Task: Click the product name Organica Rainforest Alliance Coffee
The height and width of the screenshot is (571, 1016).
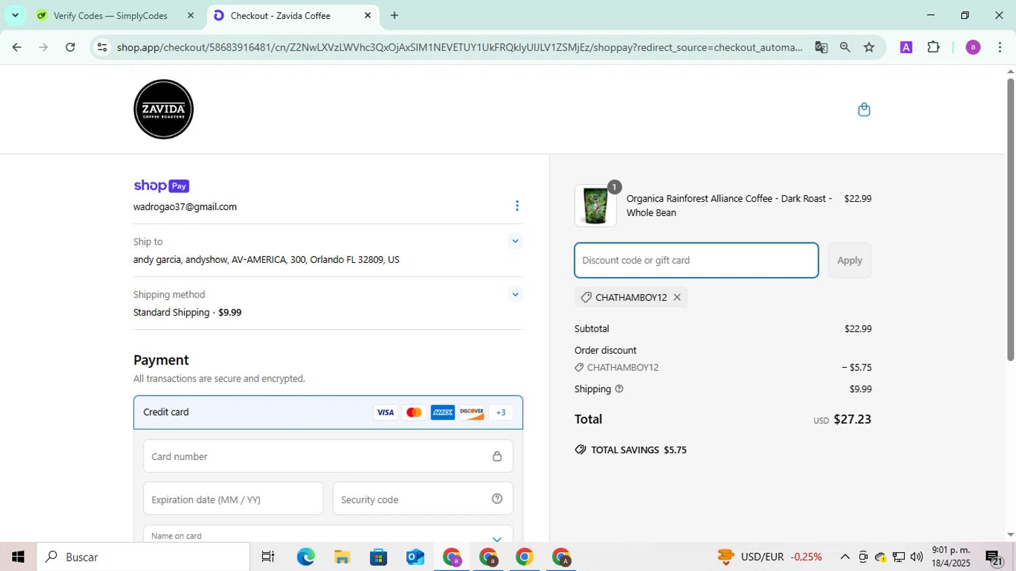Action: (729, 205)
